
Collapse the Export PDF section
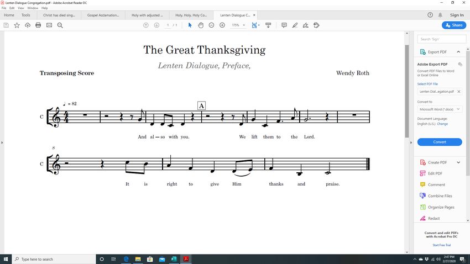pyautogui.click(x=458, y=52)
